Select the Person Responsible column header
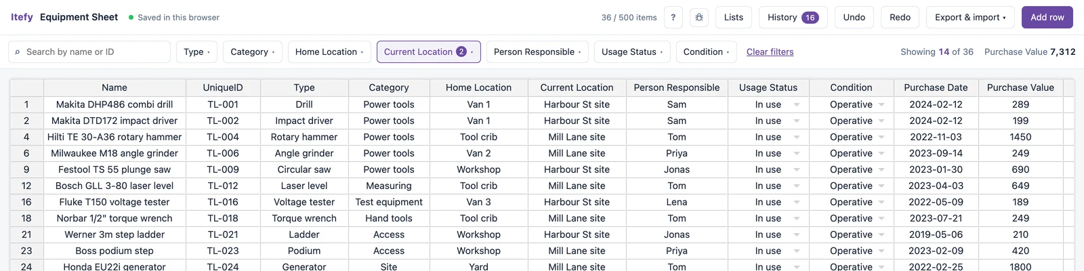 pyautogui.click(x=677, y=87)
